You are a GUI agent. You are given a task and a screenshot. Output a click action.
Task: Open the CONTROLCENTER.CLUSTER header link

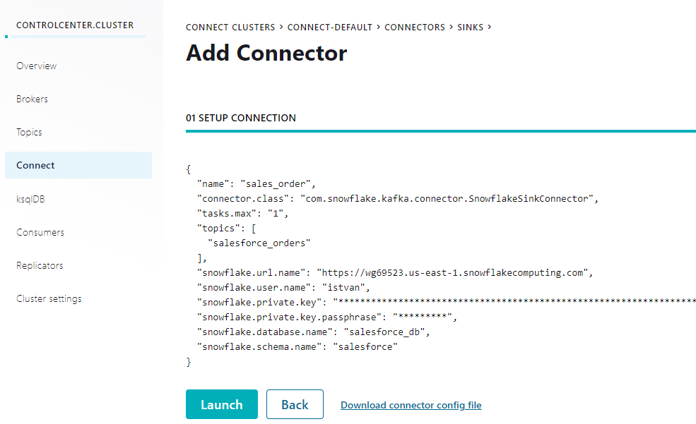pos(74,25)
